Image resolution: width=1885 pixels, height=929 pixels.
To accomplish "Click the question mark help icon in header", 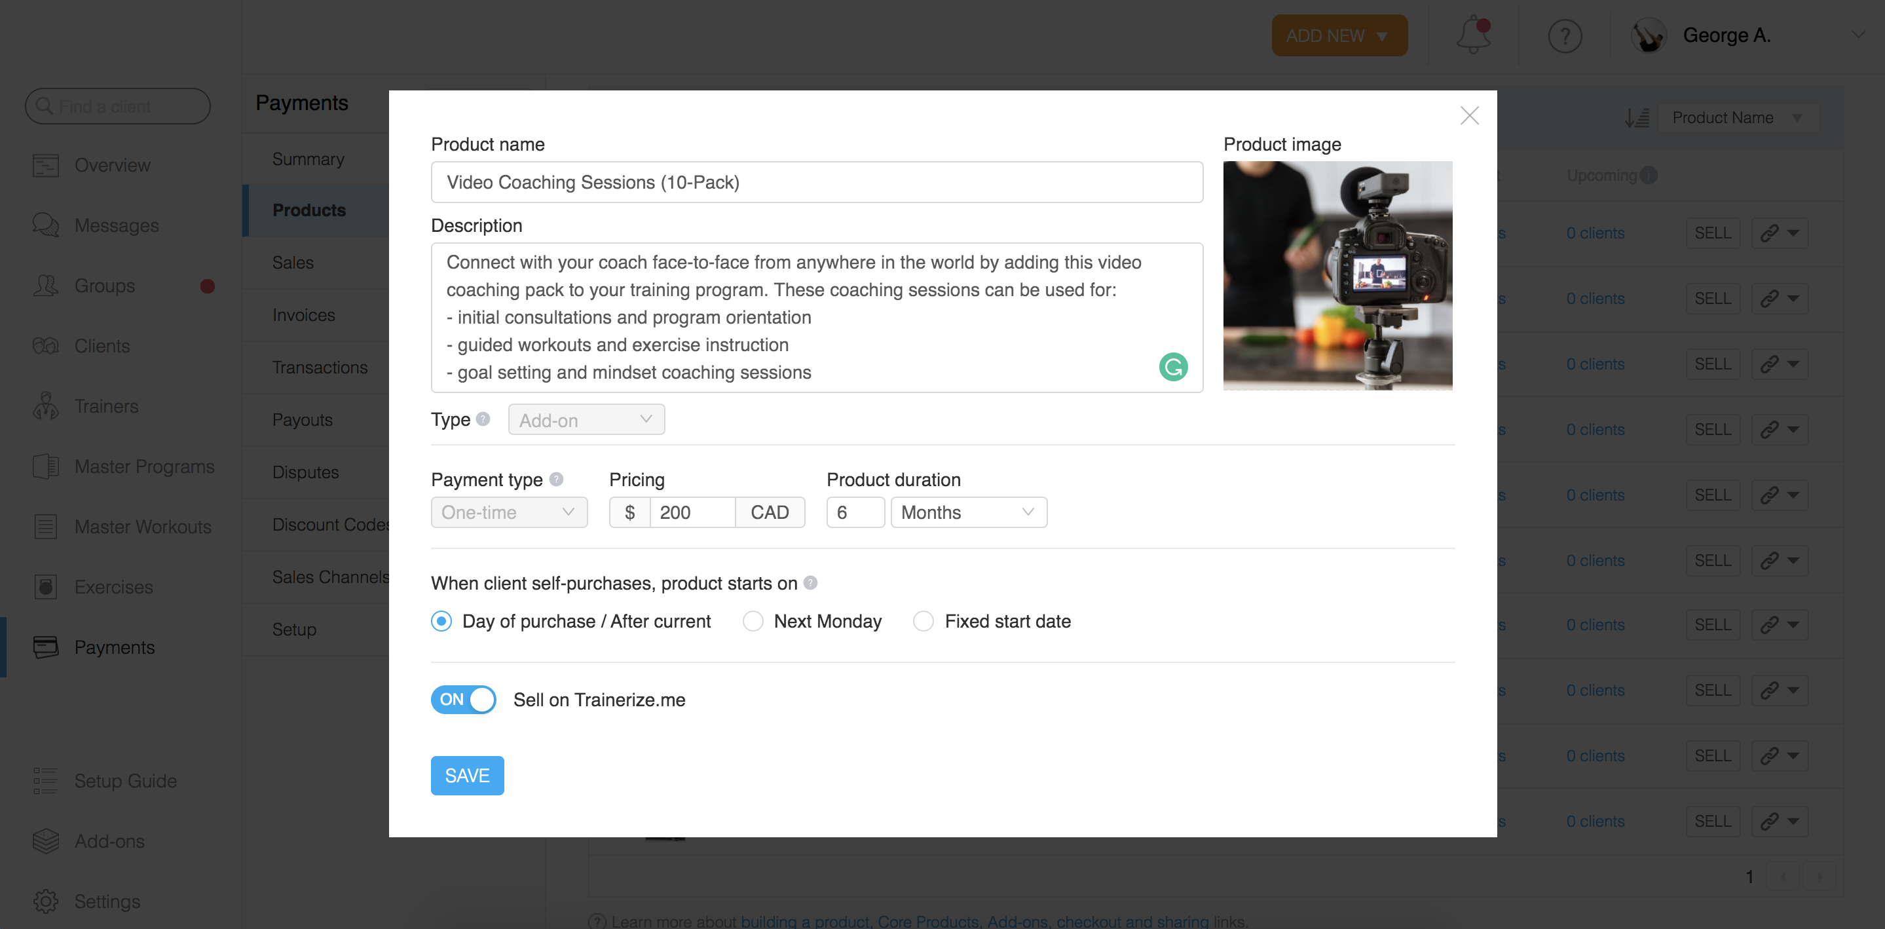I will tap(1565, 36).
